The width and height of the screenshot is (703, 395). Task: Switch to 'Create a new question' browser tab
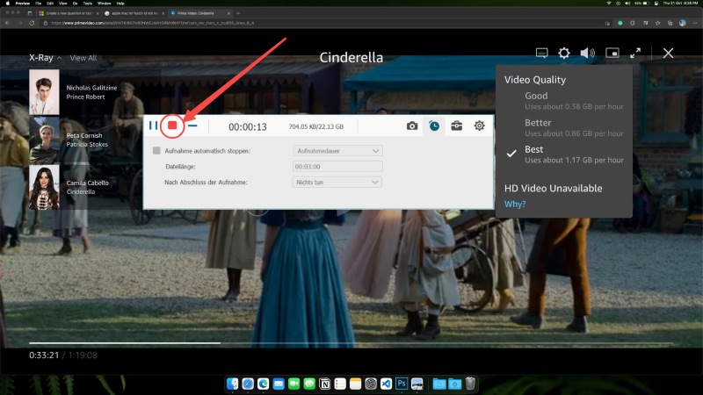pyautogui.click(x=69, y=13)
